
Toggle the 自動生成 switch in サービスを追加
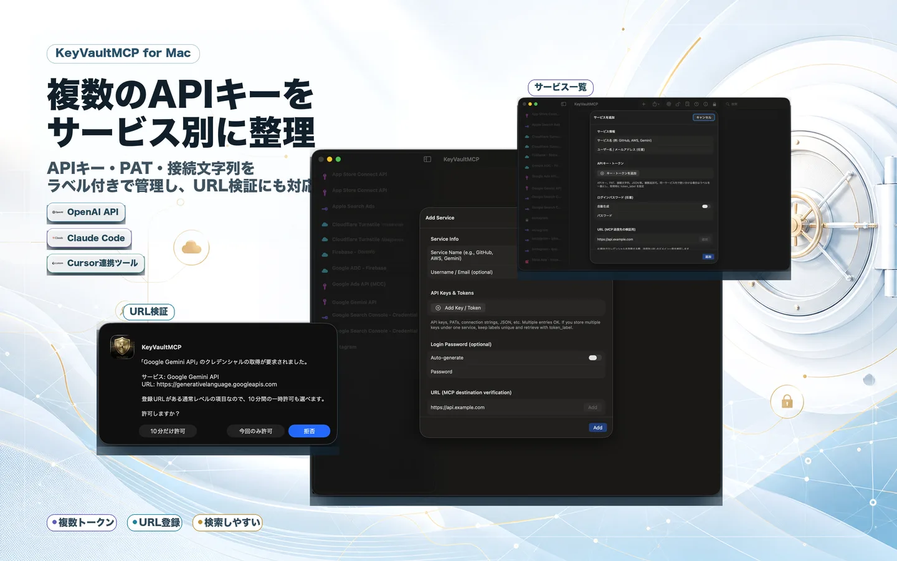pos(705,206)
